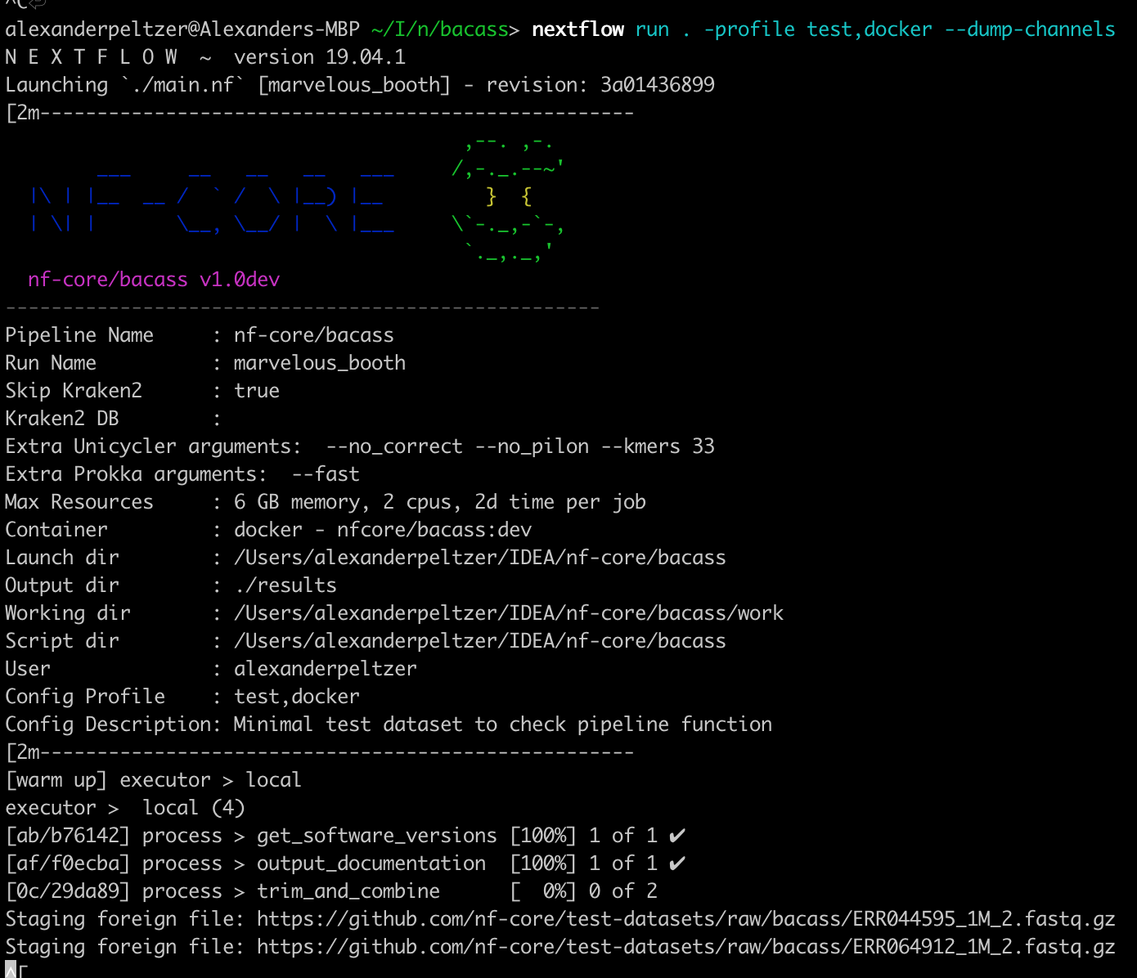Select the Output dir value './results'

[285, 585]
